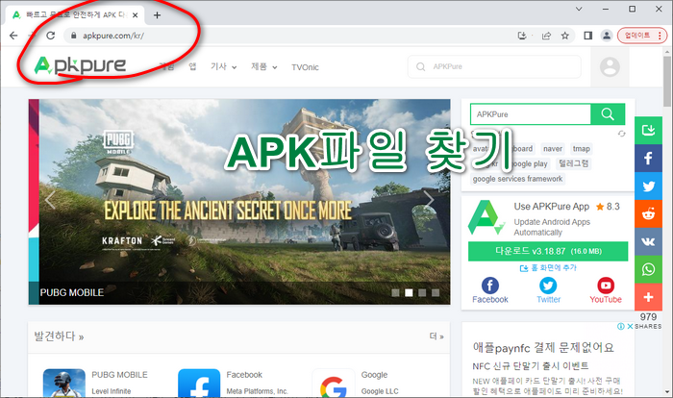This screenshot has height=398, width=673.
Task: Select the tmap search tag
Action: 581,149
